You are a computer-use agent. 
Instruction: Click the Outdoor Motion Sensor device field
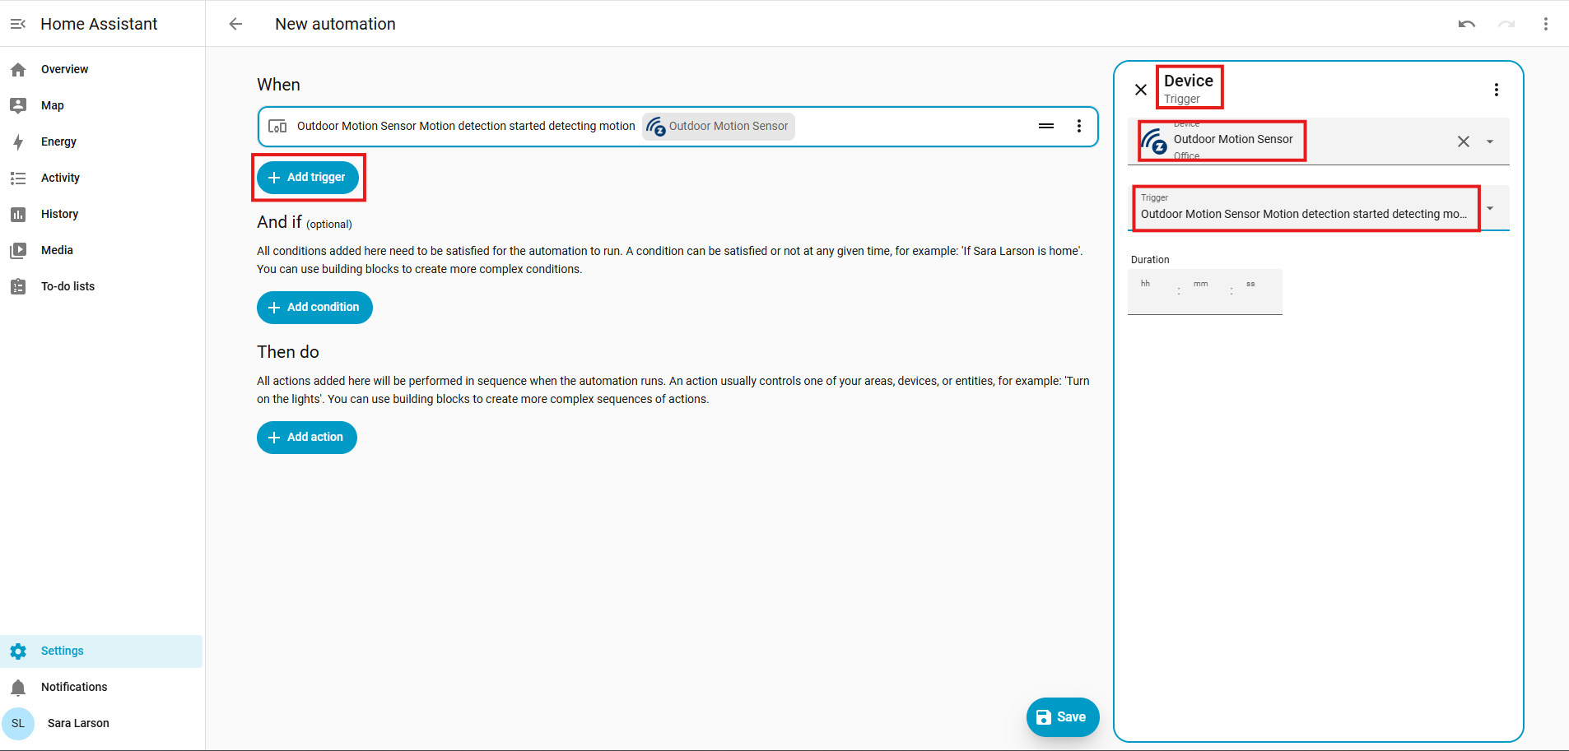coord(1319,141)
